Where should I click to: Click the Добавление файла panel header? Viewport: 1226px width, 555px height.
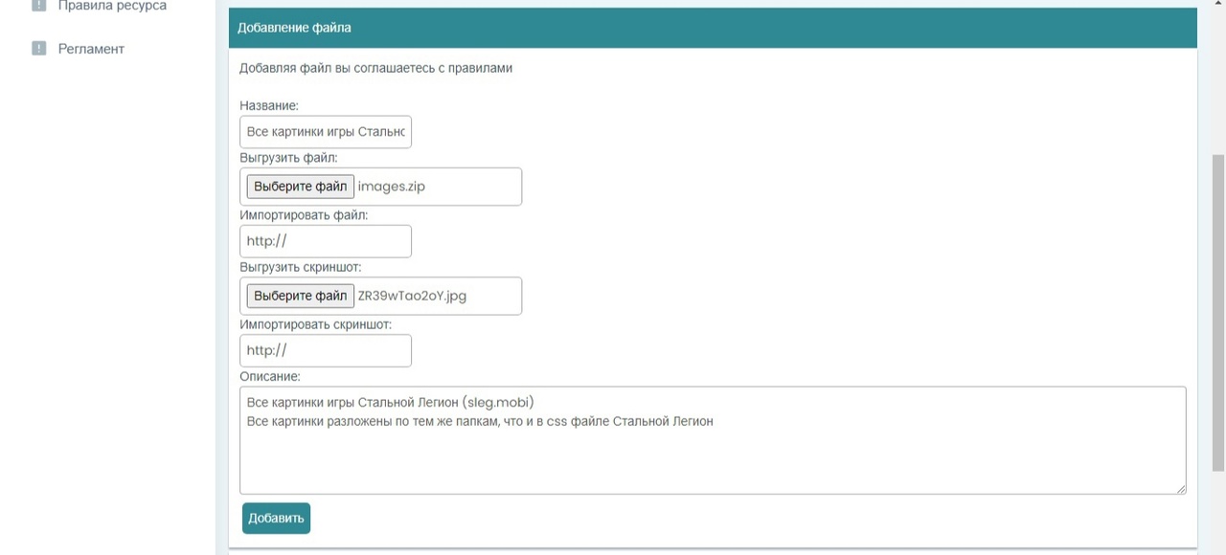tap(712, 28)
